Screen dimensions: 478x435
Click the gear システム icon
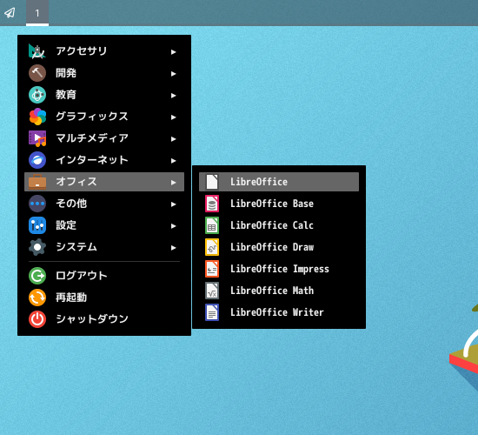click(37, 247)
